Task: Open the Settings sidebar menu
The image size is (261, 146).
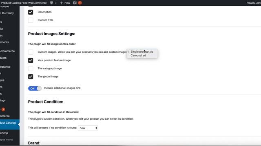Action: [x=3, y=100]
